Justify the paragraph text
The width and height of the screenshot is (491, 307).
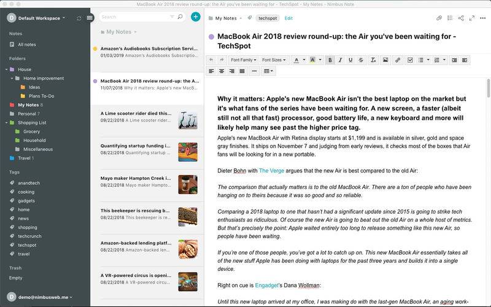click(x=242, y=71)
